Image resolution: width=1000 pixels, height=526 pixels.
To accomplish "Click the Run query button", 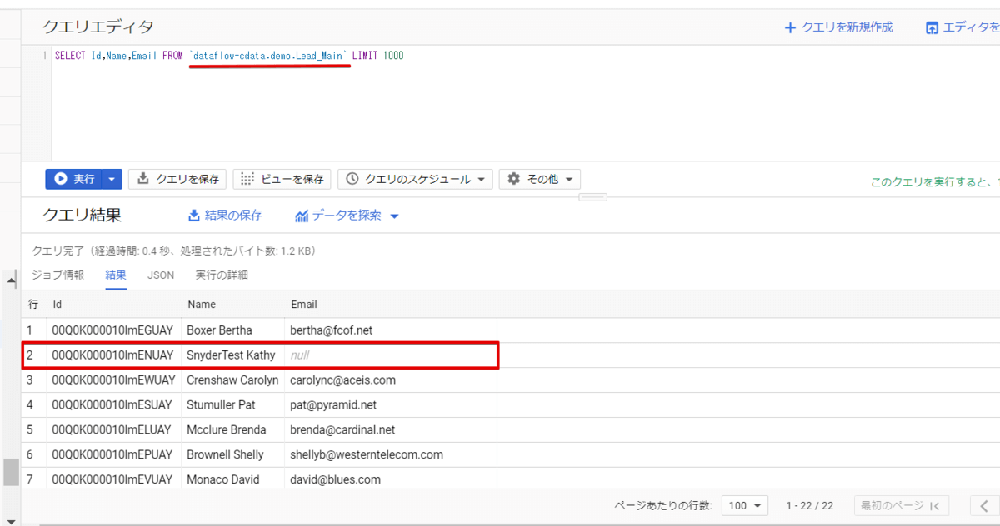I will pos(74,179).
